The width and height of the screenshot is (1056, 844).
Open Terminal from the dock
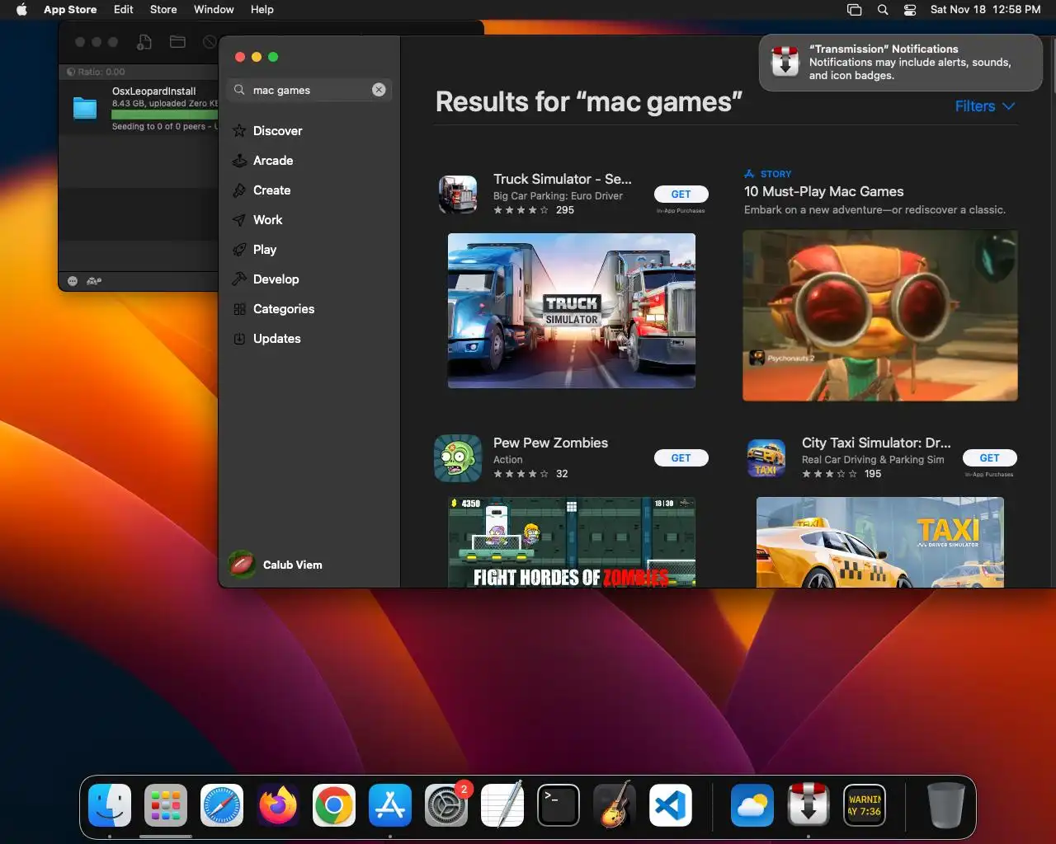click(559, 805)
